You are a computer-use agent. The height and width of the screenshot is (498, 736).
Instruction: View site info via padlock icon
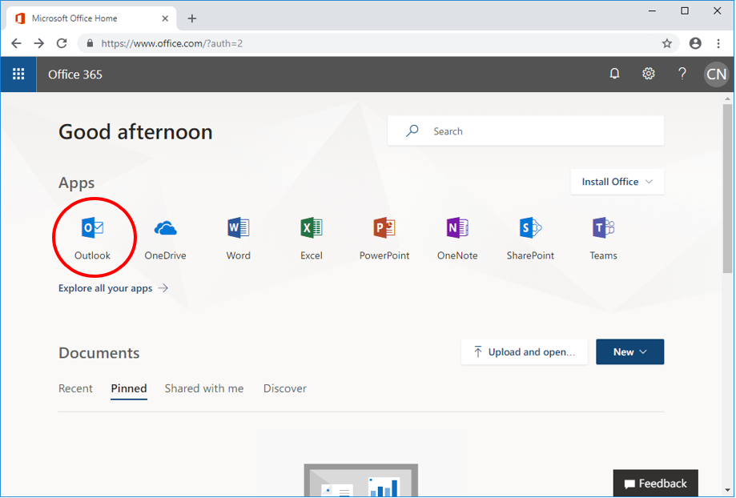[x=90, y=44]
